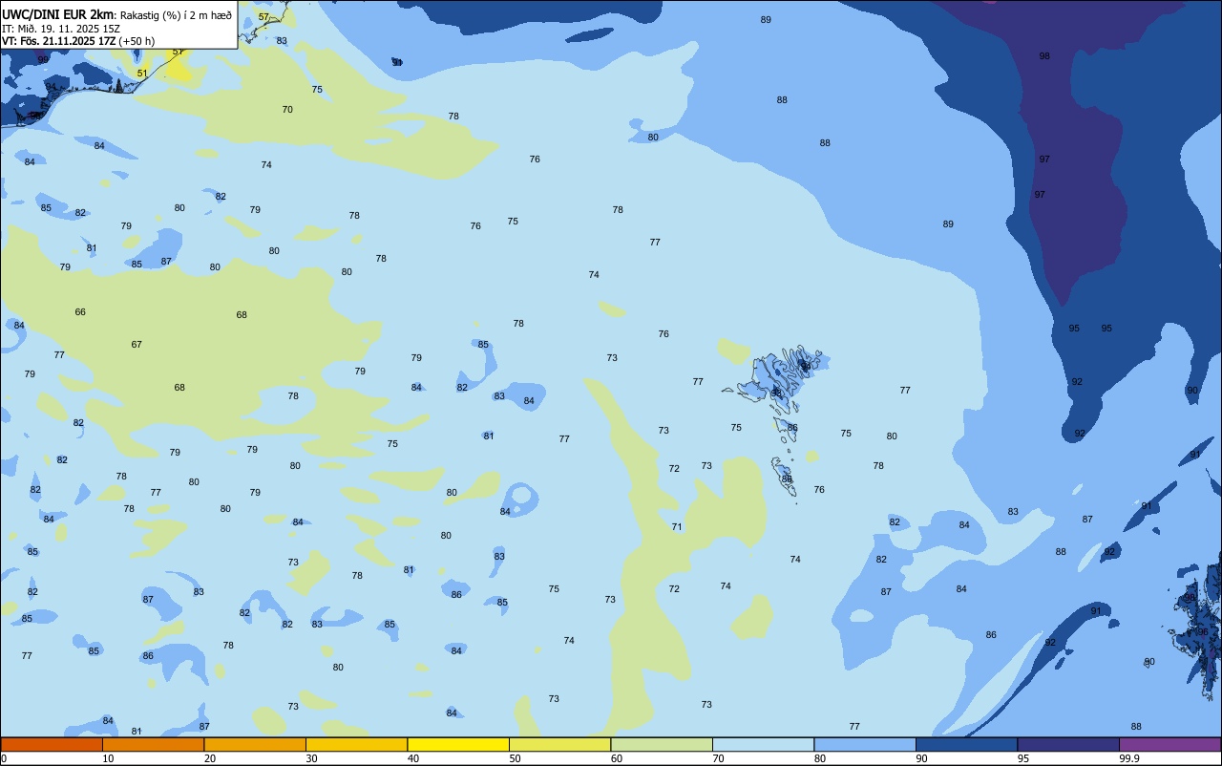Click the legend tick label '30'
The height and width of the screenshot is (766, 1222).
tap(311, 758)
